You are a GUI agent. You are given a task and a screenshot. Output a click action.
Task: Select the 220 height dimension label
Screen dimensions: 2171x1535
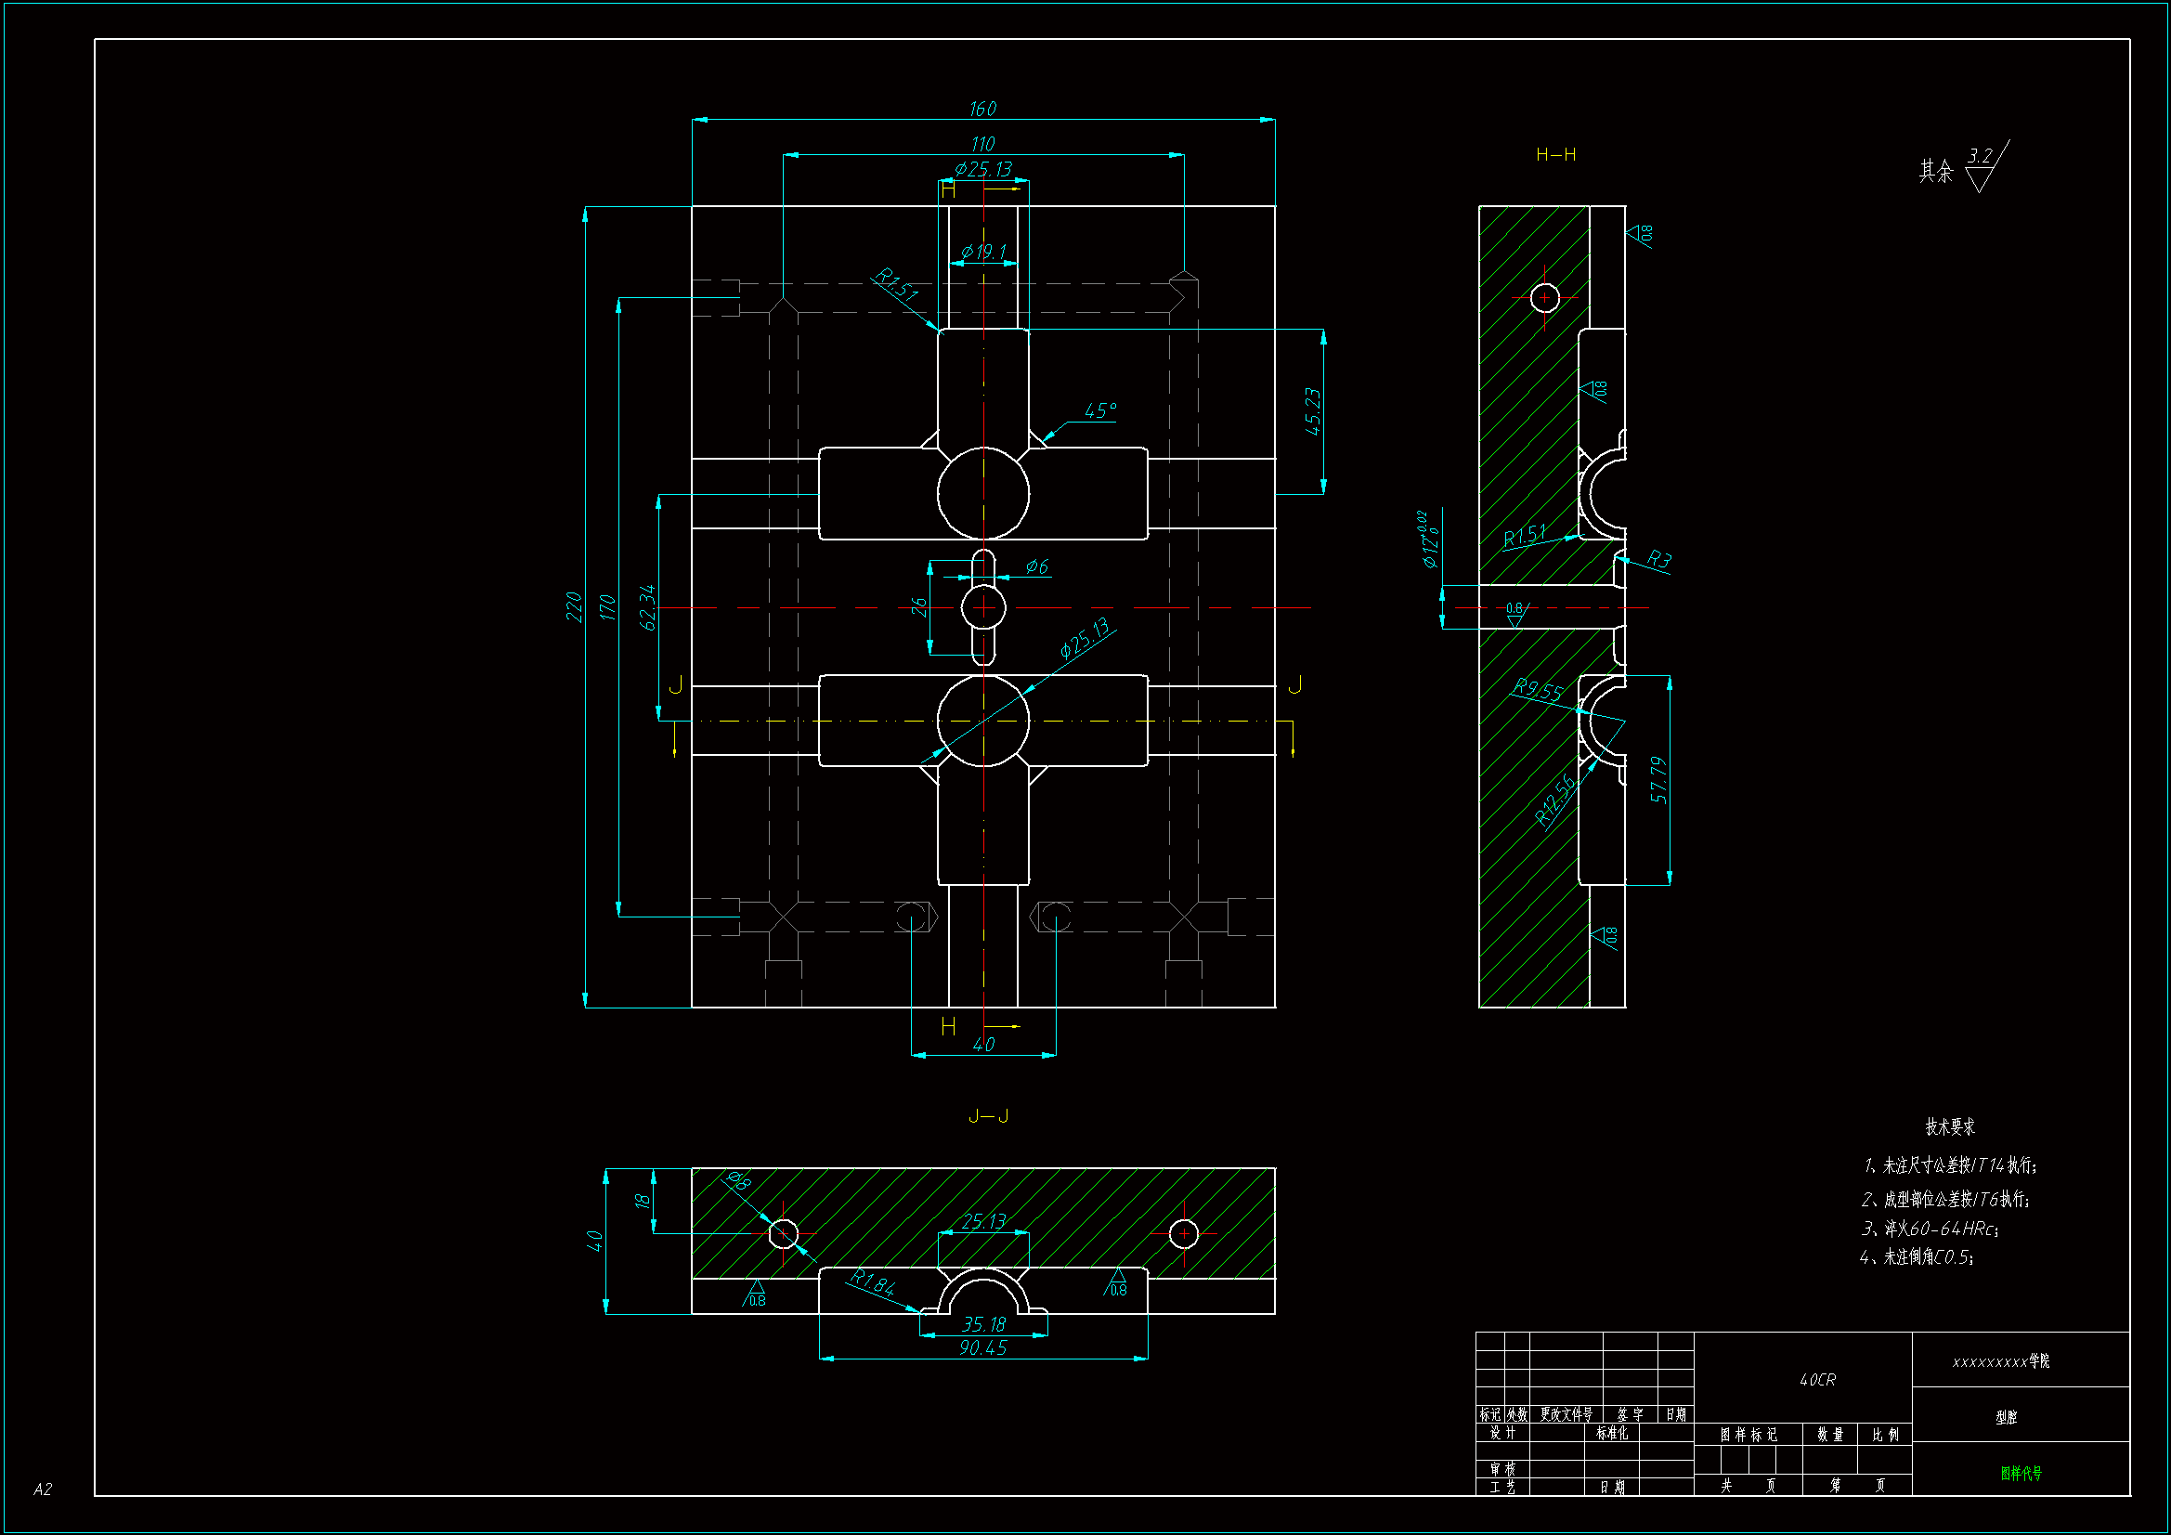point(574,606)
